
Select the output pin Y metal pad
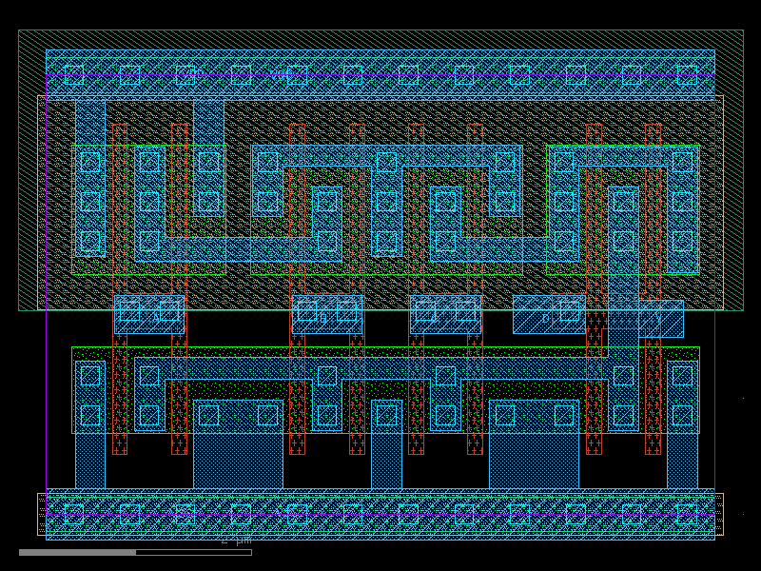pyautogui.click(x=661, y=319)
